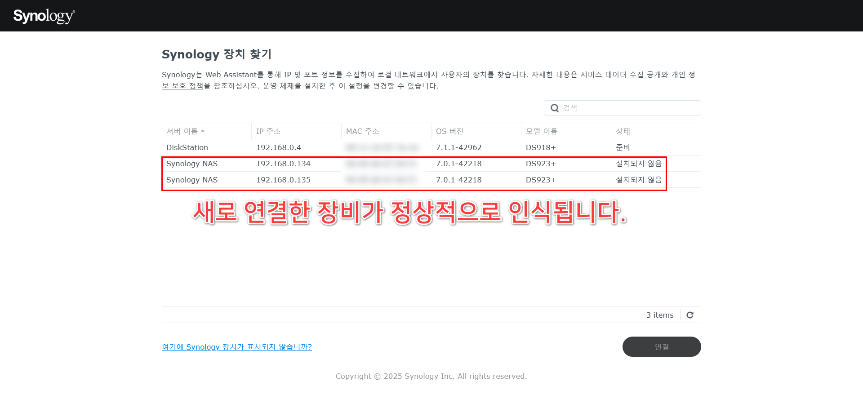Click the 준비 status cell
Viewport: 863px width, 395px height.
(x=623, y=147)
